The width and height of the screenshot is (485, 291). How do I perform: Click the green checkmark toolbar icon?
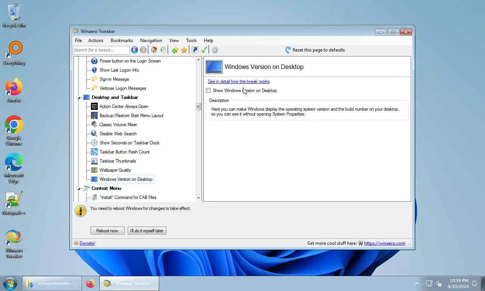coord(204,50)
